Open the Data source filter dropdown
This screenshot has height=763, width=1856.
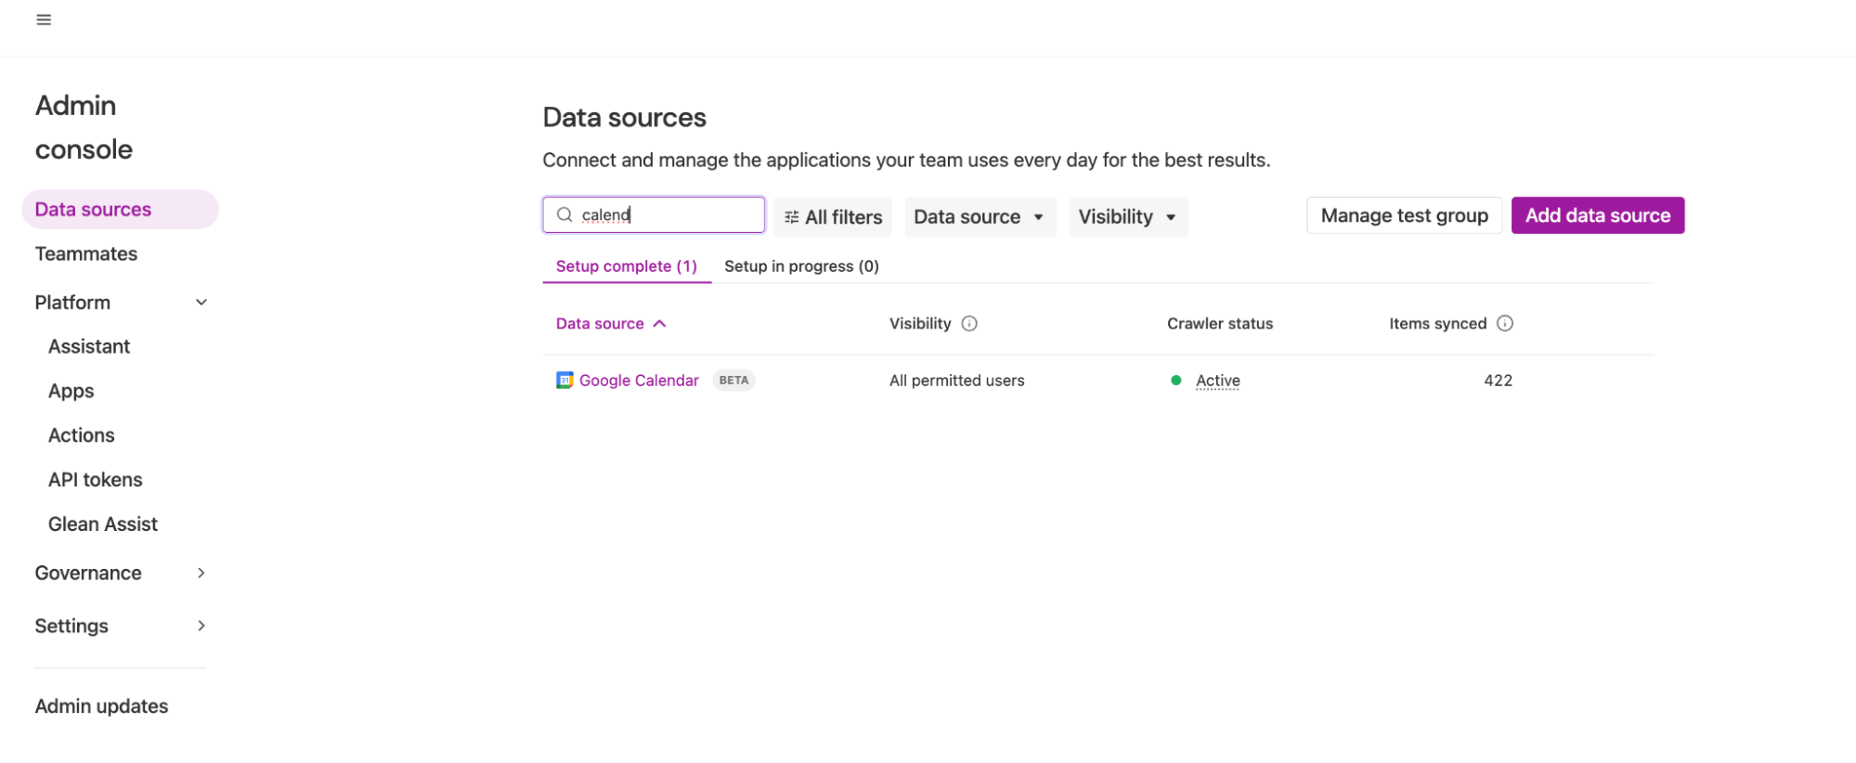click(980, 216)
